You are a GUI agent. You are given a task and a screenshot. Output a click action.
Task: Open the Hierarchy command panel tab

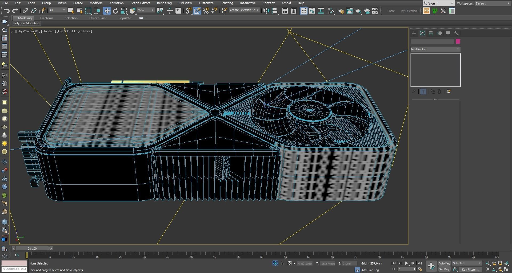431,33
